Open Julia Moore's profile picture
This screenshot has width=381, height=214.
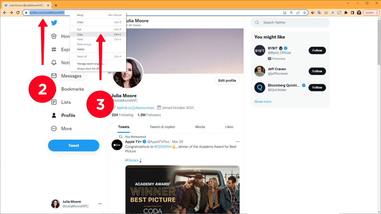128,73
